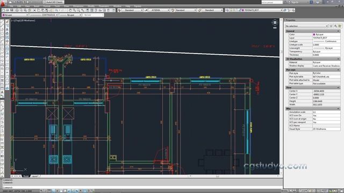The width and height of the screenshot is (344, 193).
Task: Click the Zoom Previous icon
Action: pos(83,10)
